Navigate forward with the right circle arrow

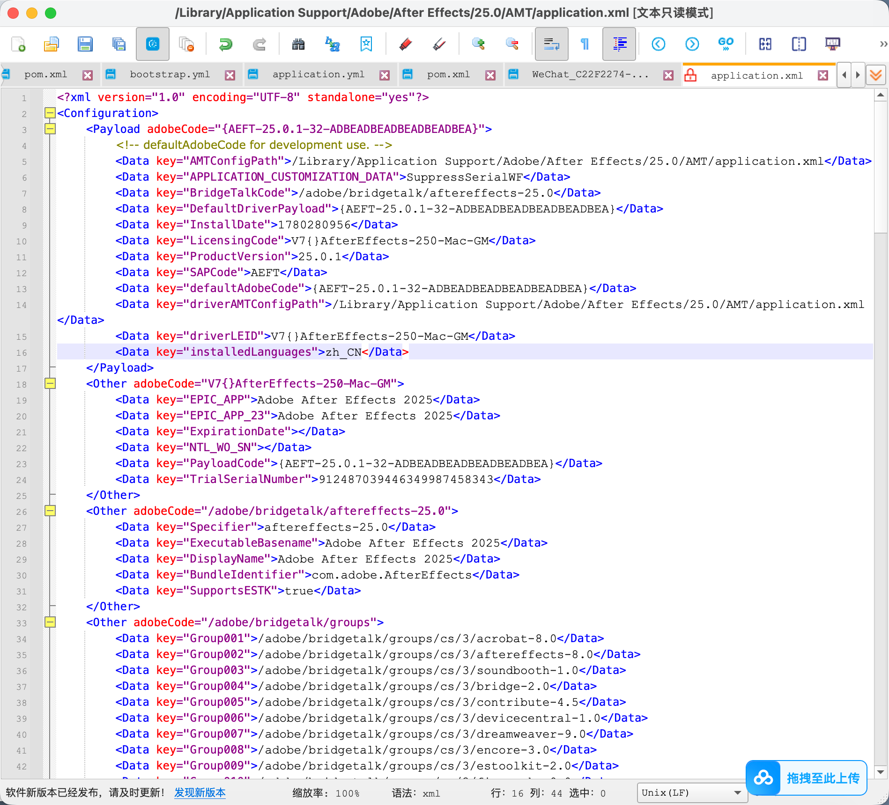click(692, 44)
